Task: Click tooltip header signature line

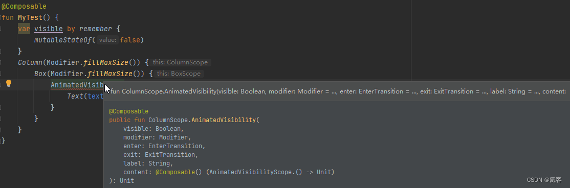Action: point(337,91)
